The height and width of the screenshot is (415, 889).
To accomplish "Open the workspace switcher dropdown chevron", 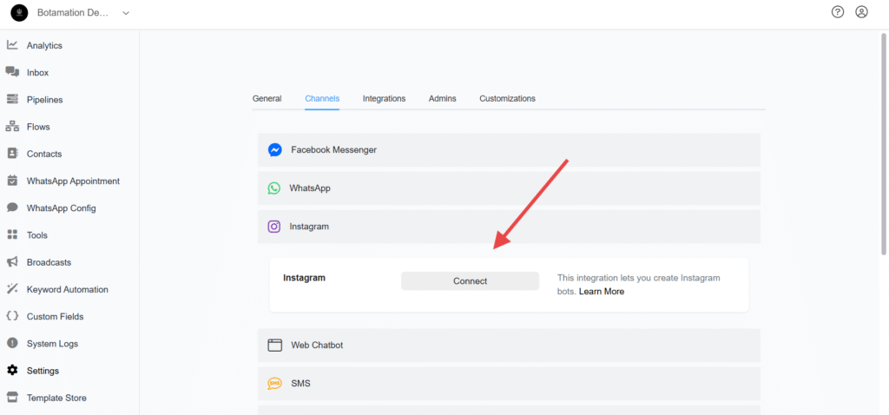I will [x=126, y=12].
